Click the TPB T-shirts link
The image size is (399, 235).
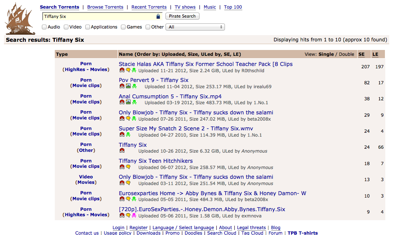click(303, 233)
